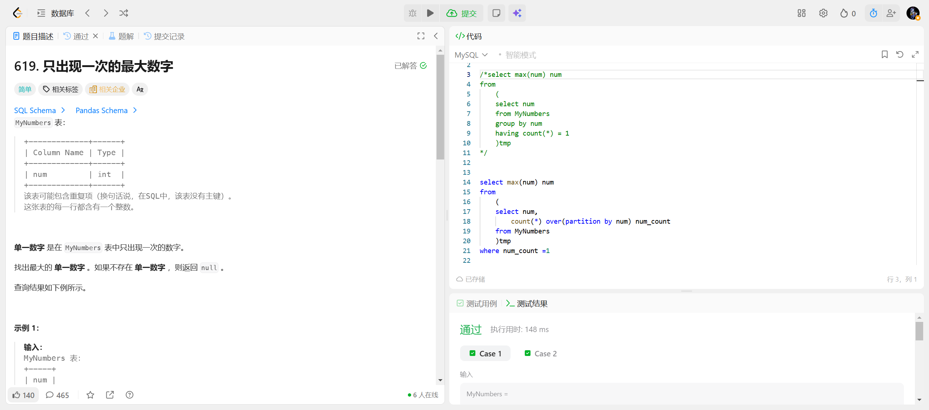Image resolution: width=929 pixels, height=410 pixels.
Task: Star this problem as favorite
Action: click(x=90, y=395)
